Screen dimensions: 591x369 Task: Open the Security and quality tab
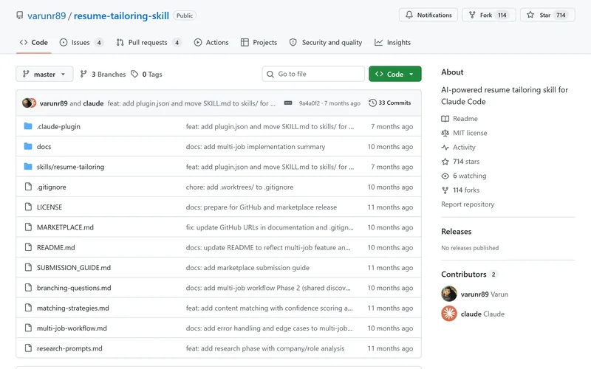[326, 43]
